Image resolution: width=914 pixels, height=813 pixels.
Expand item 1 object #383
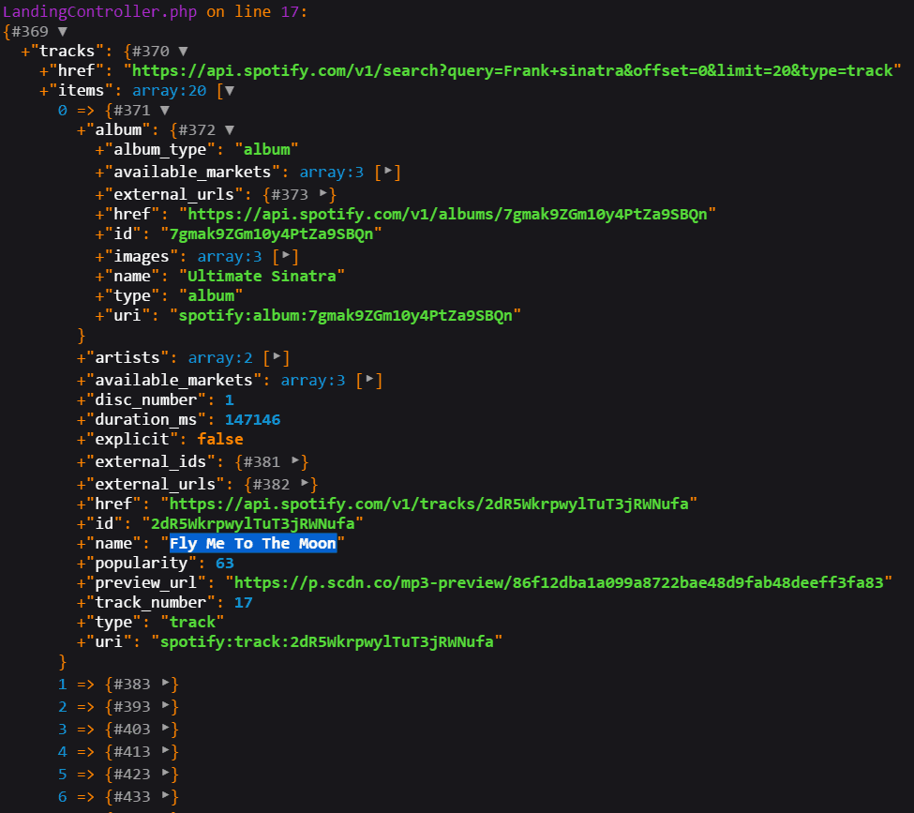(166, 683)
